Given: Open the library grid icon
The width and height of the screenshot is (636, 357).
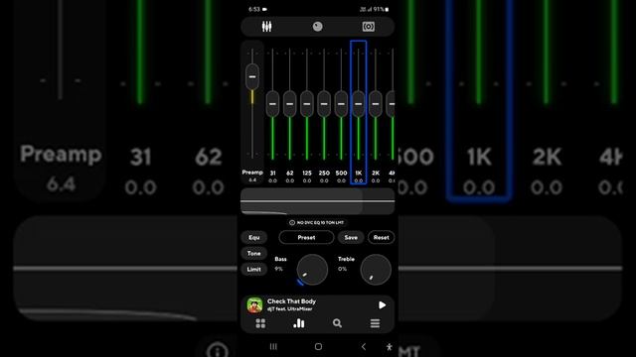Looking at the screenshot, I should coord(260,323).
